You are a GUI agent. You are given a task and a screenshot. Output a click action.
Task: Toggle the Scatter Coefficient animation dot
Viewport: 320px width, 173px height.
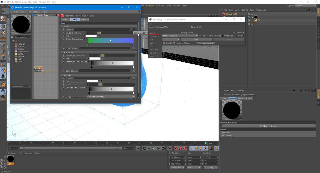(63, 33)
